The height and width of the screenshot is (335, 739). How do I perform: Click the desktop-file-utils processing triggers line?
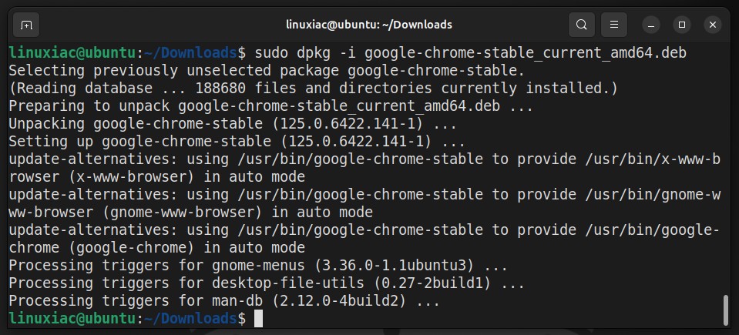click(267, 283)
